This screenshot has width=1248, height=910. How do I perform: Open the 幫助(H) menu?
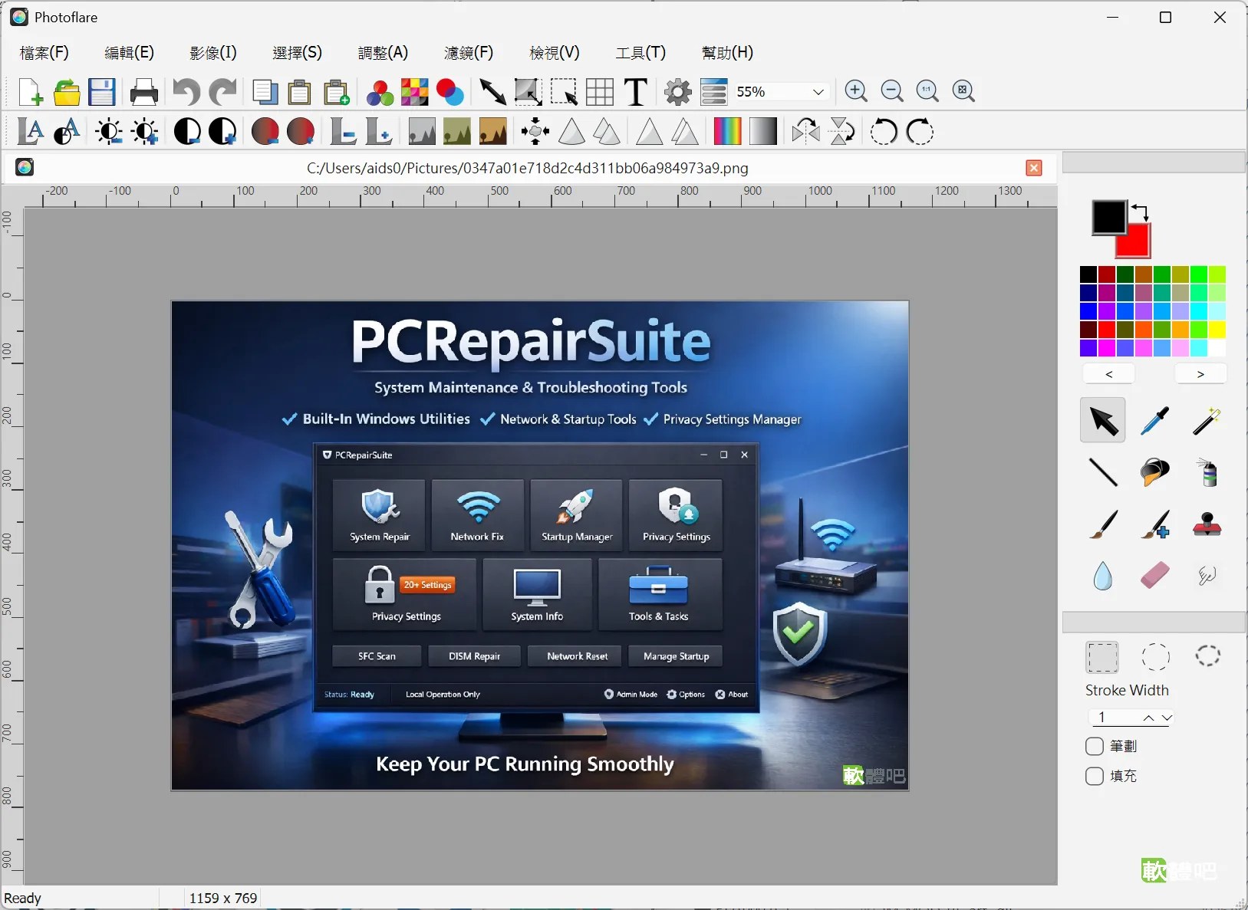[x=727, y=53]
